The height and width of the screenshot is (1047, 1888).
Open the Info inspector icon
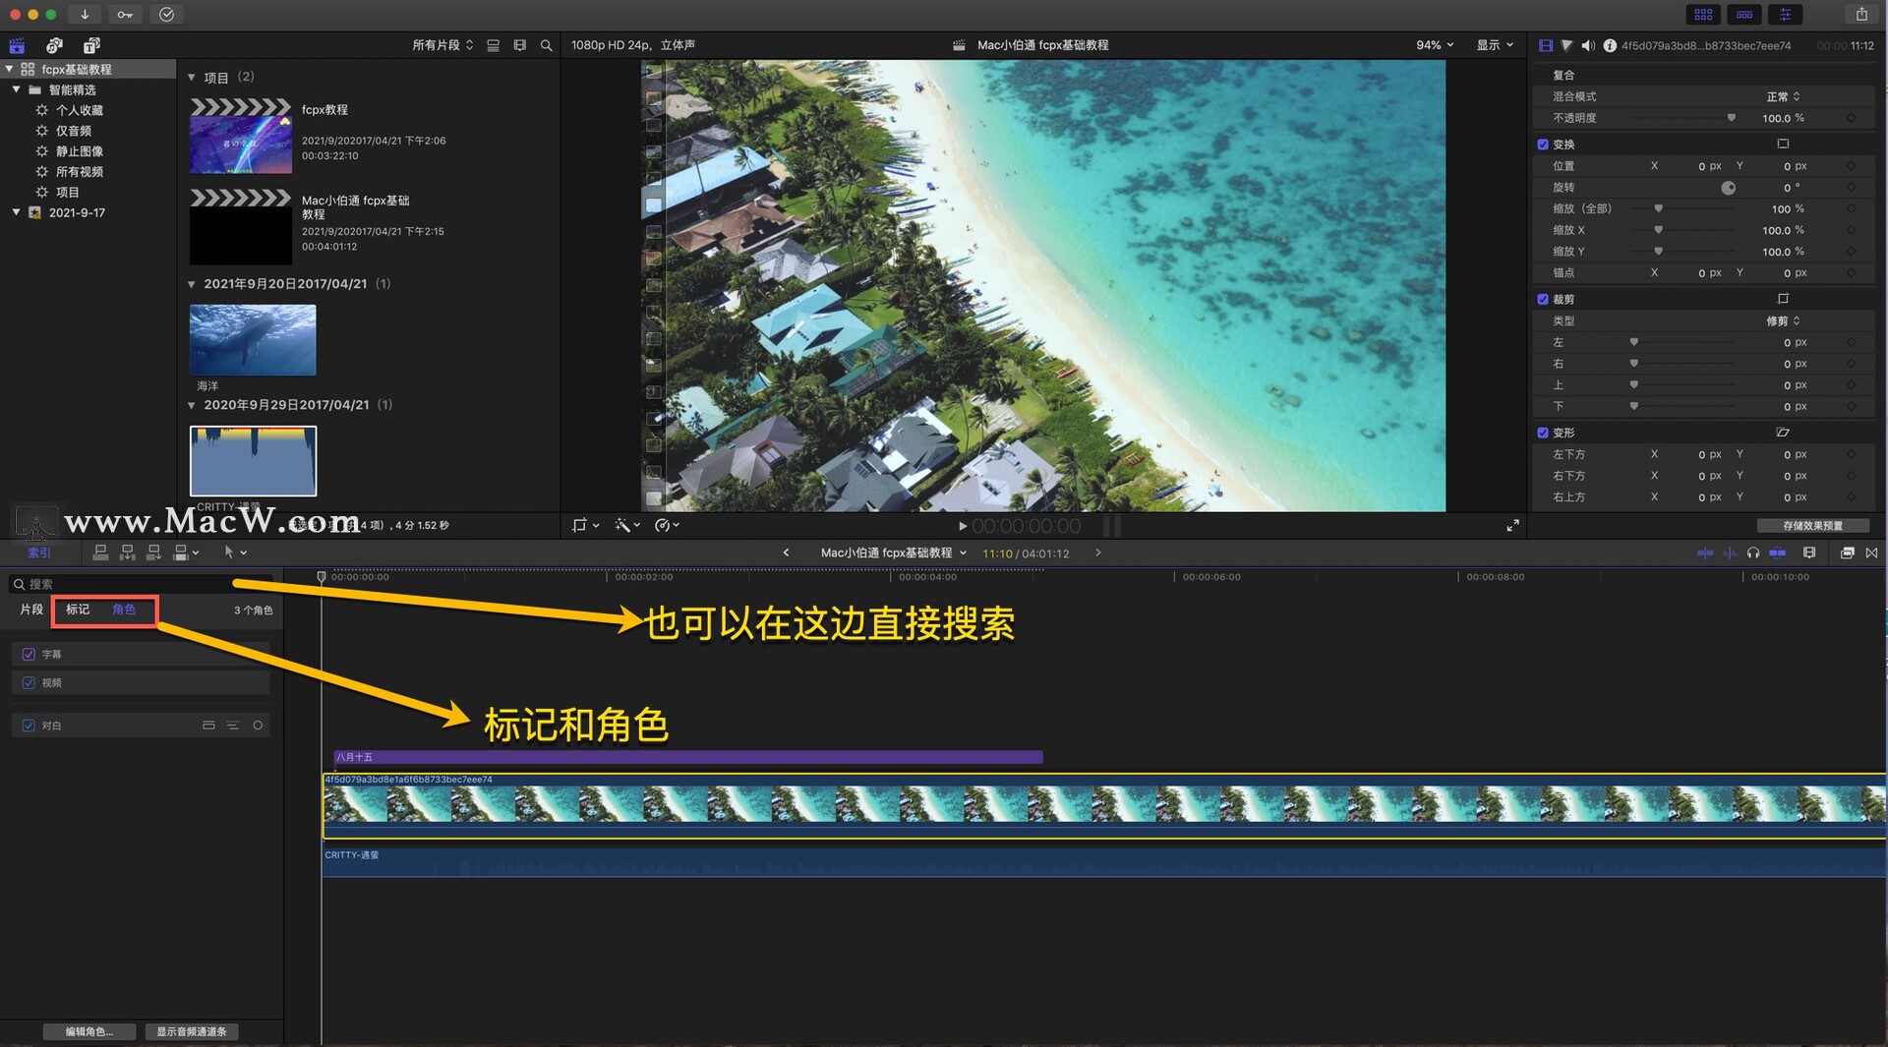(x=1610, y=45)
